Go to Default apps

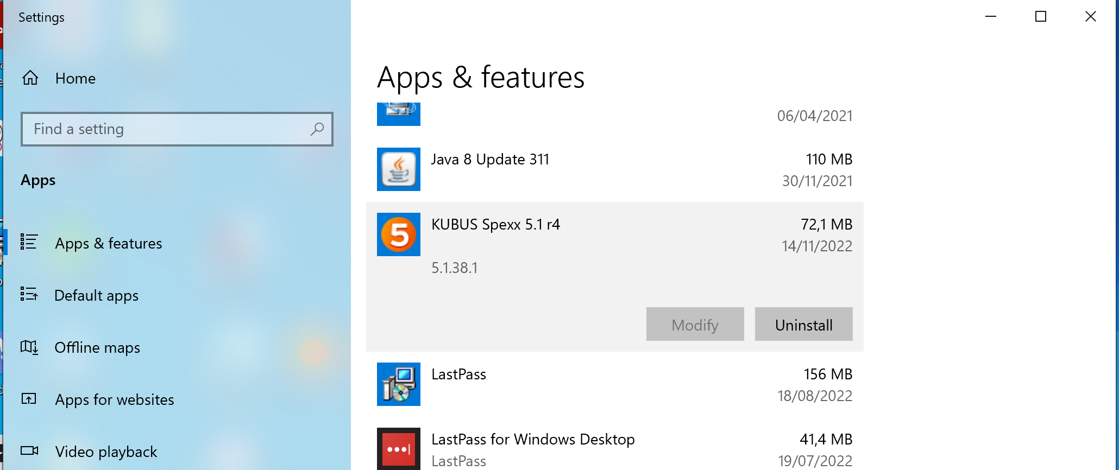point(97,295)
